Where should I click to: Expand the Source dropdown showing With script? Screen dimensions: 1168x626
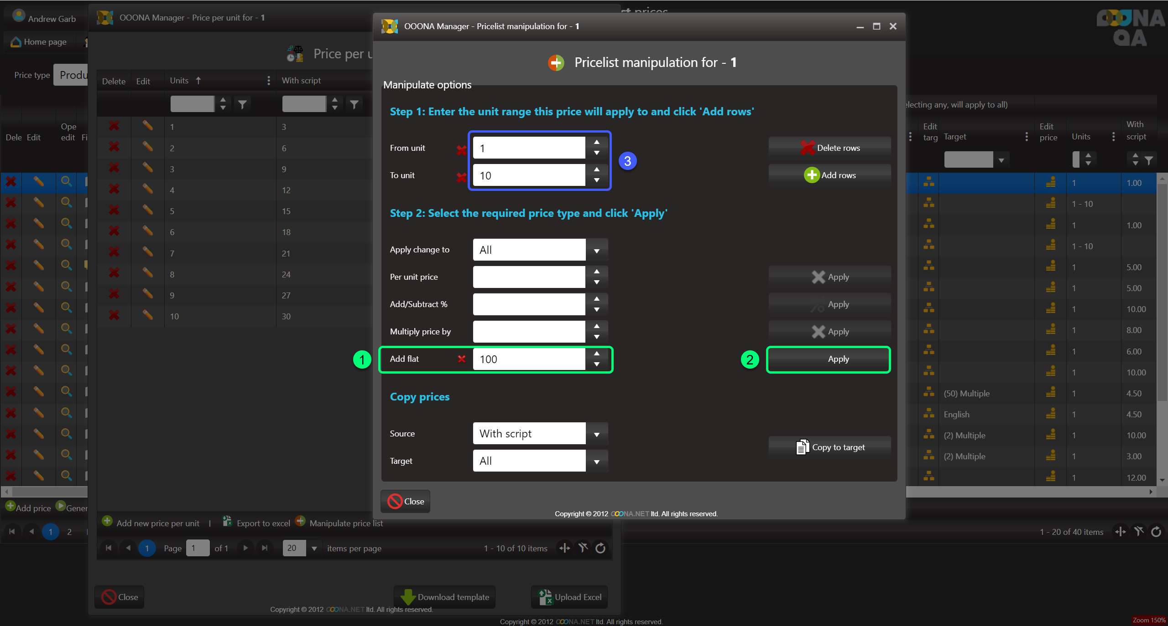(596, 434)
